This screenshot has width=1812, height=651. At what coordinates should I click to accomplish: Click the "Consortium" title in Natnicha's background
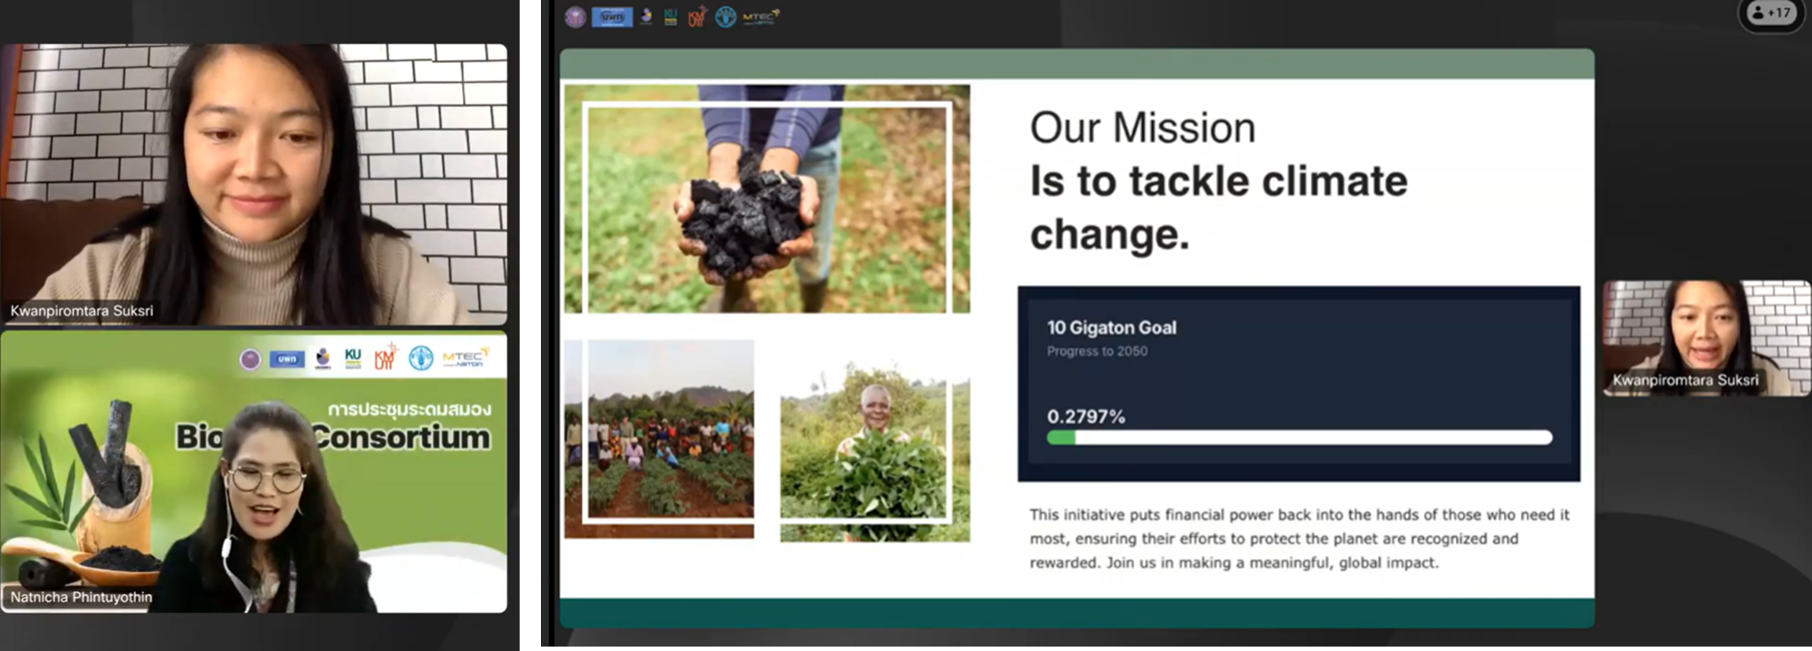401,437
